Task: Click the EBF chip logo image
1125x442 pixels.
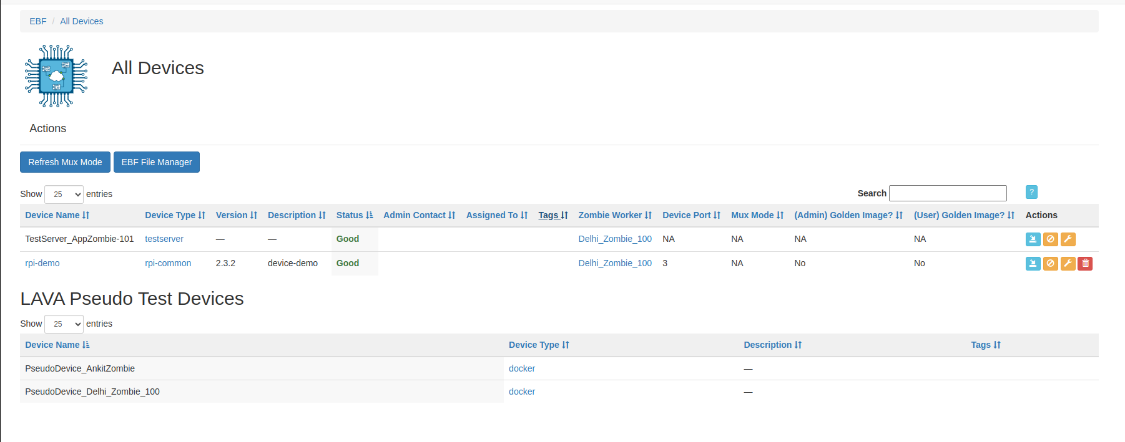Action: click(56, 76)
